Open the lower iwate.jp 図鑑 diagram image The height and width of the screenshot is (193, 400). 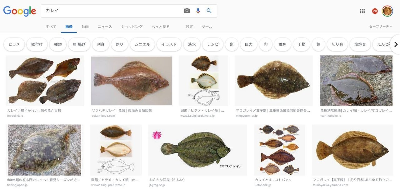click(116, 150)
